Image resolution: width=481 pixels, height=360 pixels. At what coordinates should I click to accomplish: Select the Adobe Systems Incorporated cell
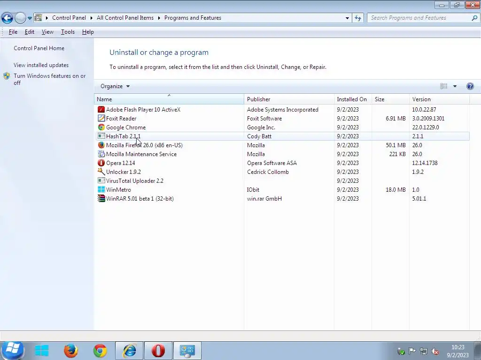pos(282,110)
